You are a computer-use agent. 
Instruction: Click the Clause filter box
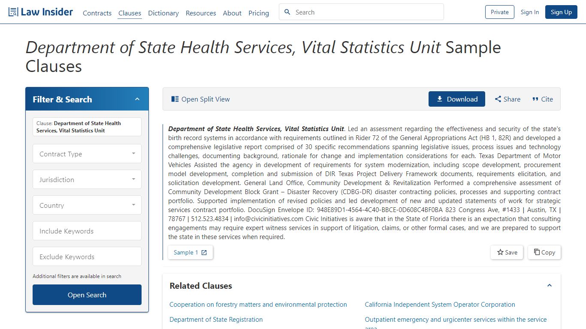point(87,127)
